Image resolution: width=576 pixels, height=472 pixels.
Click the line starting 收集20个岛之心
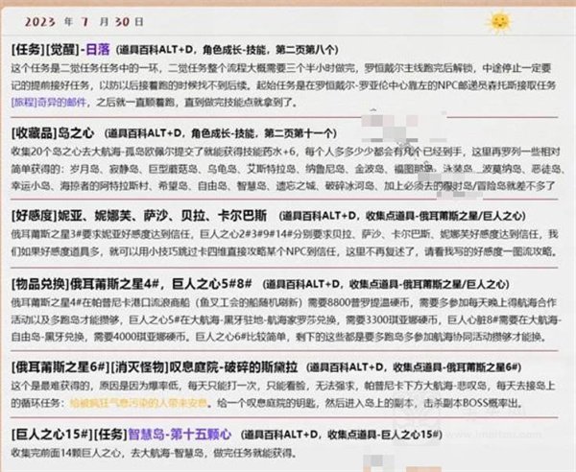[285, 152]
